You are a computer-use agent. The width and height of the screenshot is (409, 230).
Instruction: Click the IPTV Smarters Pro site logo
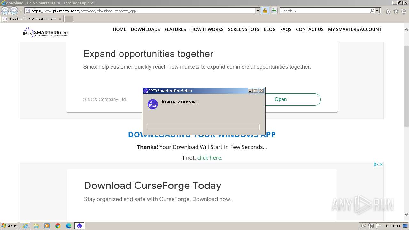click(x=45, y=32)
